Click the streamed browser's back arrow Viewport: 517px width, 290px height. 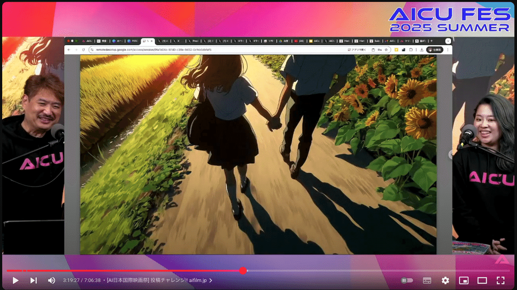[69, 49]
